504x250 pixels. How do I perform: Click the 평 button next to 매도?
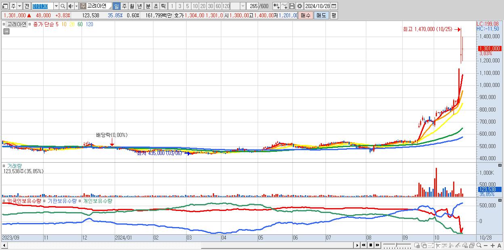[334, 15]
